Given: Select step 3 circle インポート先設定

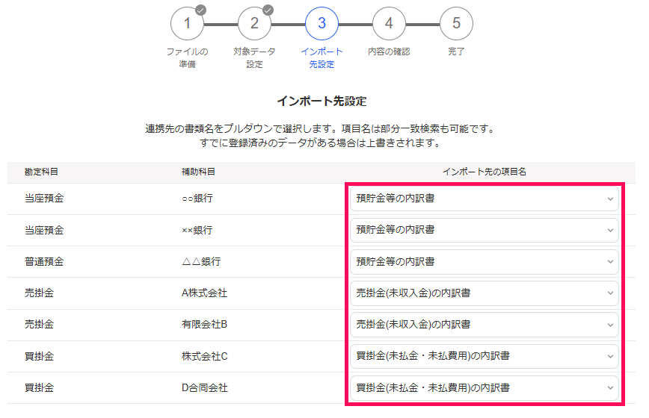Looking at the screenshot, I should (322, 24).
